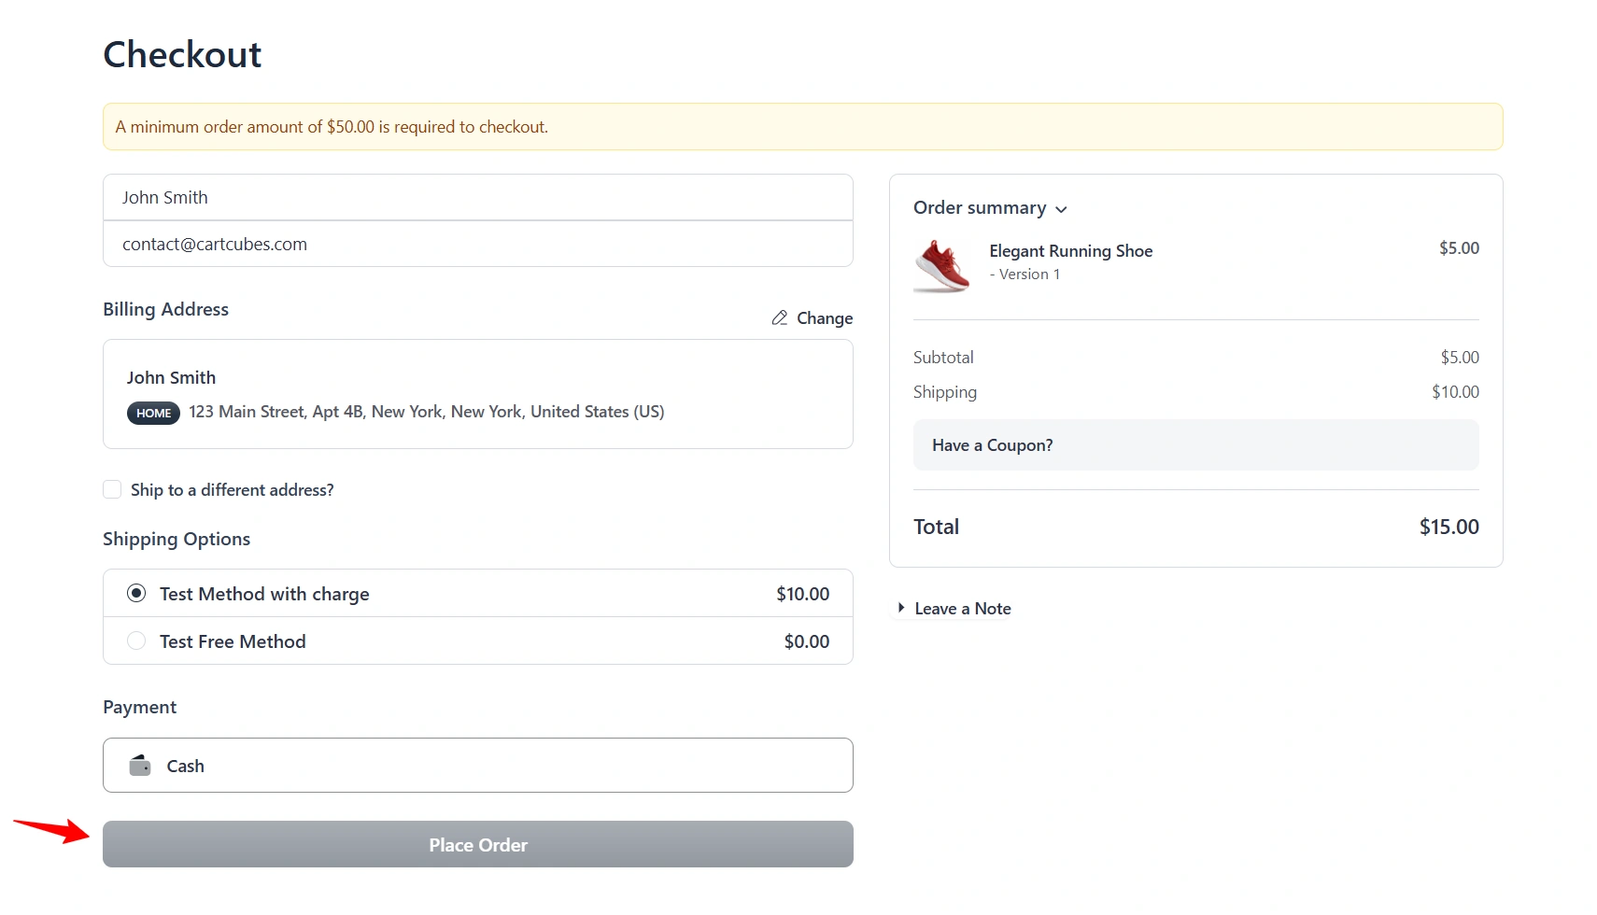Click the Elegant Running Shoe product name
Viewport: 1597px width, 915px height.
[x=1071, y=251]
